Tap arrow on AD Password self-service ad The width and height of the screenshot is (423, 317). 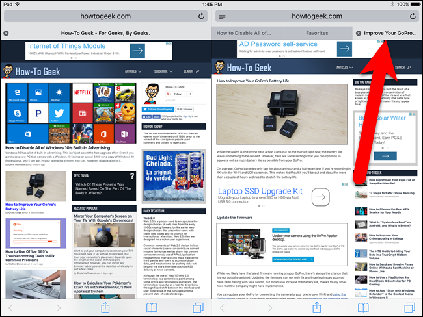344,49
